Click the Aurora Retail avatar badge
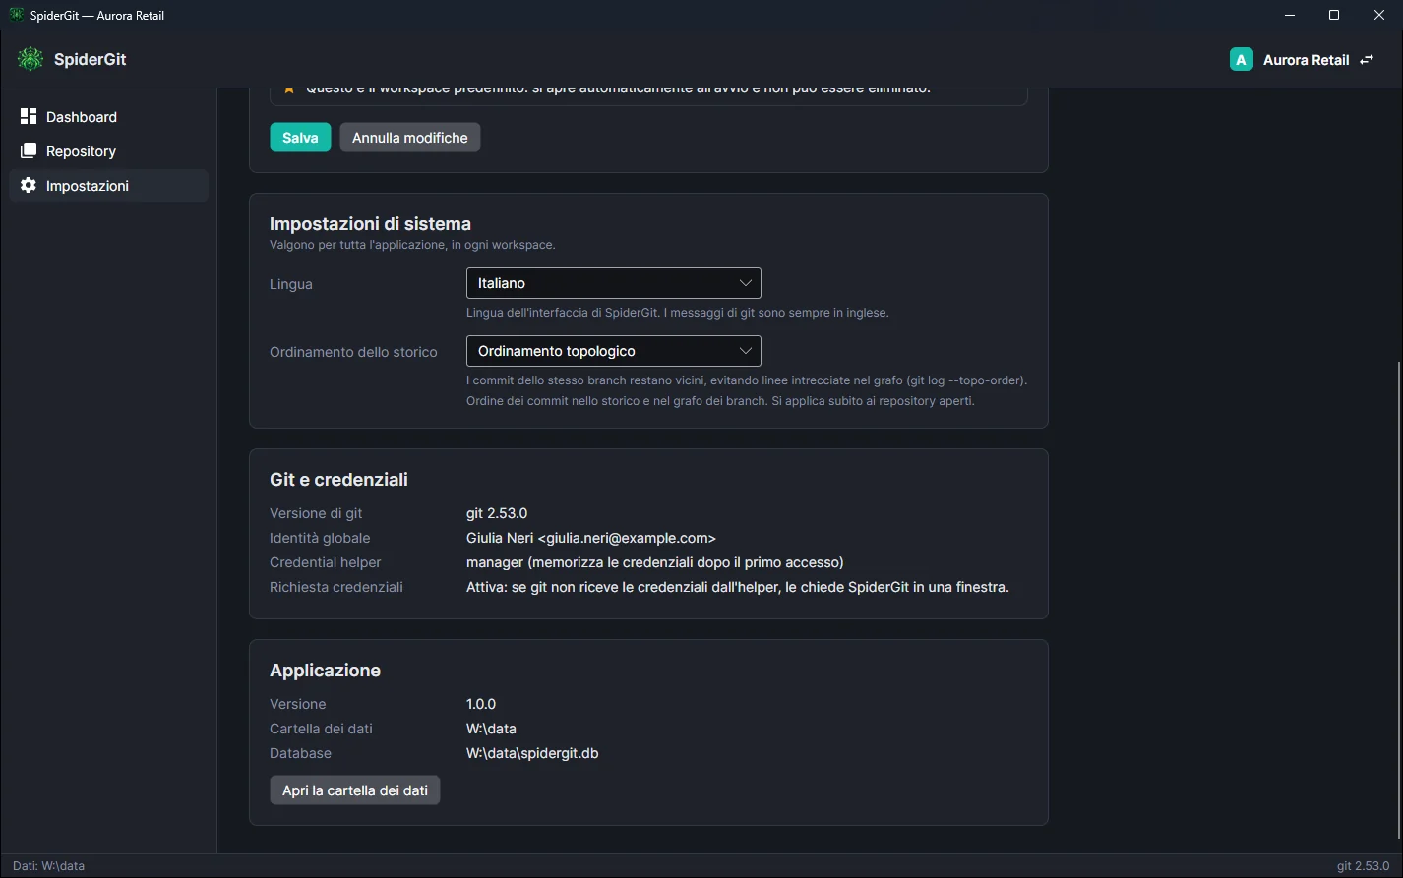Viewport: 1403px width, 878px height. pyautogui.click(x=1242, y=60)
